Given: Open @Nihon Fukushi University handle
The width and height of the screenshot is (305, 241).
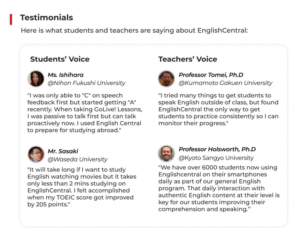Looking at the screenshot, I should click(87, 83).
